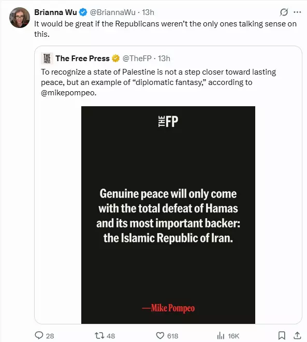Image resolution: width=307 pixels, height=342 pixels.
Task: Click The Free Press logo avatar
Action: 47,59
